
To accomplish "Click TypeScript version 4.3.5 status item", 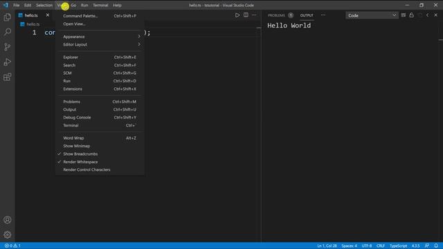I will click(415, 246).
